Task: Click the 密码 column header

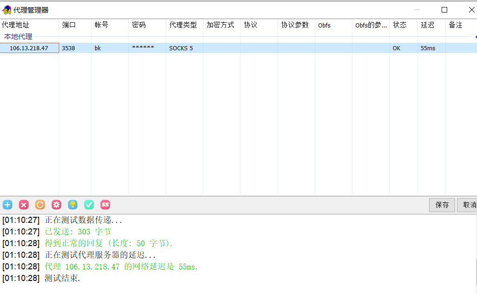Action: (148, 25)
